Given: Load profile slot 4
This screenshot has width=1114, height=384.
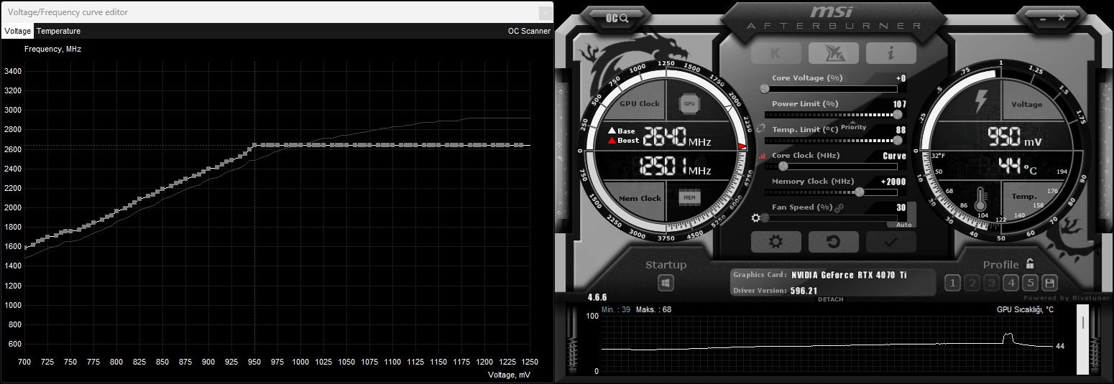Looking at the screenshot, I should tap(1011, 283).
